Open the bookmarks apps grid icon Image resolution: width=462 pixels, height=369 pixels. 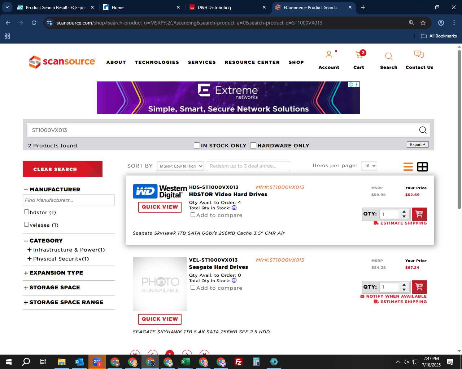pos(7,36)
